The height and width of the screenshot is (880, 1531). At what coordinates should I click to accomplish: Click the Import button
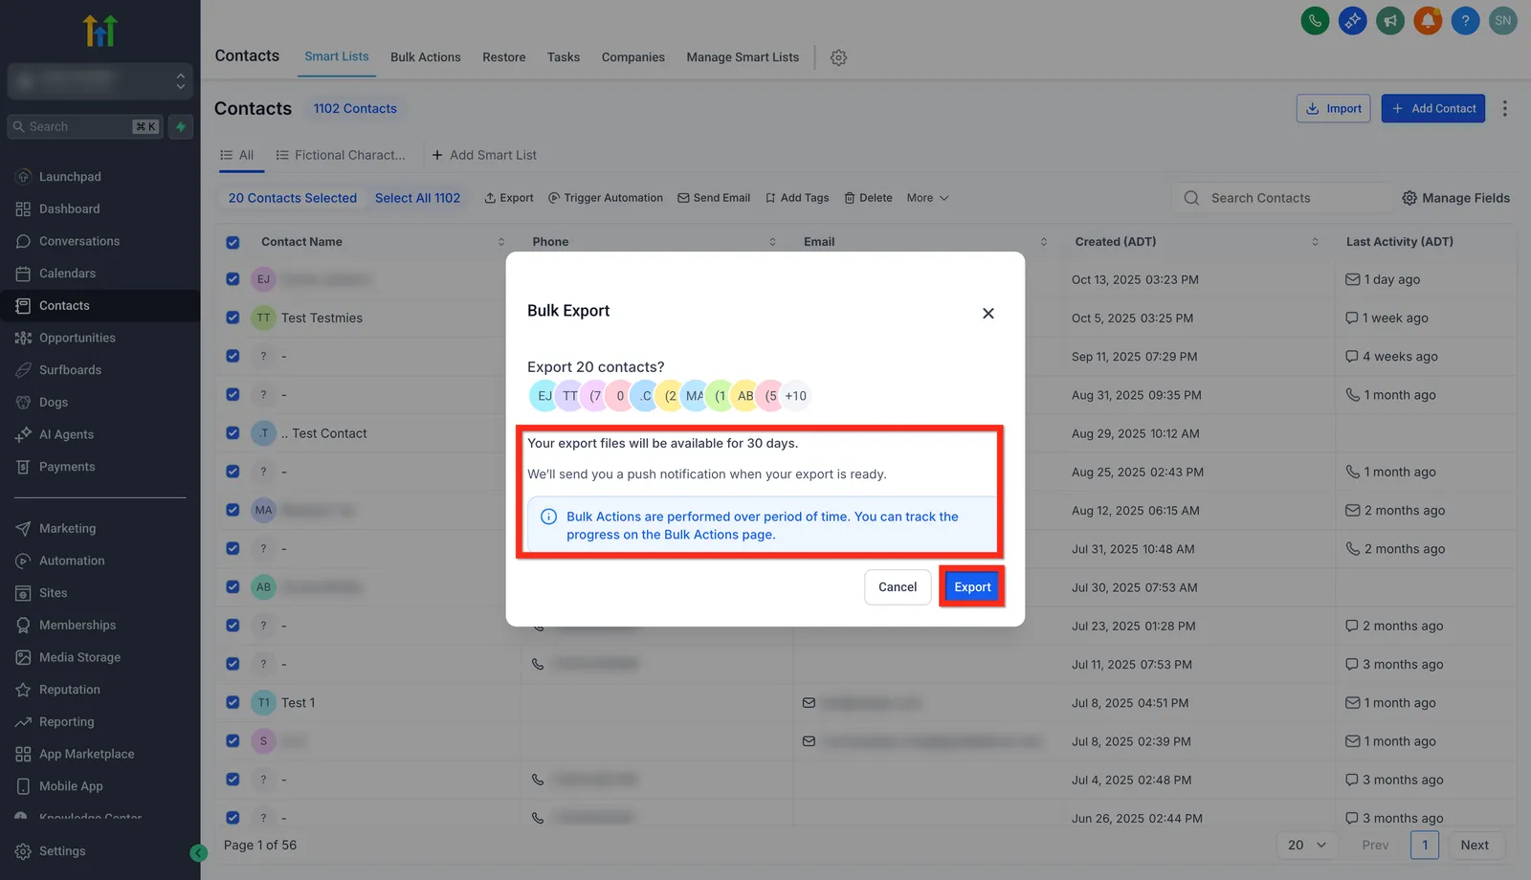1334,108
